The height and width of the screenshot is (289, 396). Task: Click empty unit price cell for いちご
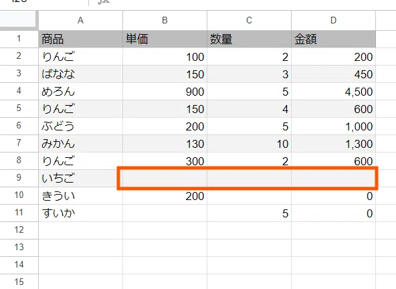[165, 179]
